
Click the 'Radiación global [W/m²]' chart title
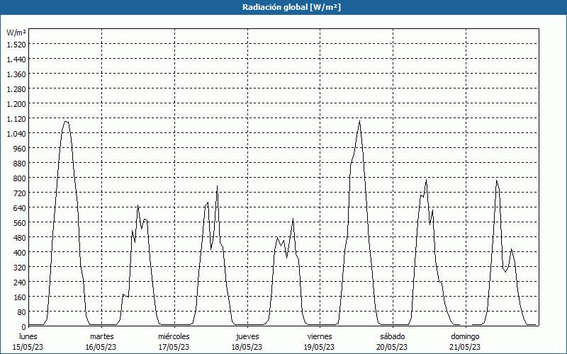point(291,7)
